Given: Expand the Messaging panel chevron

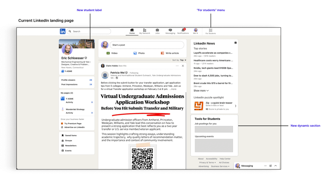Looking at the screenshot, I should click(x=276, y=166).
